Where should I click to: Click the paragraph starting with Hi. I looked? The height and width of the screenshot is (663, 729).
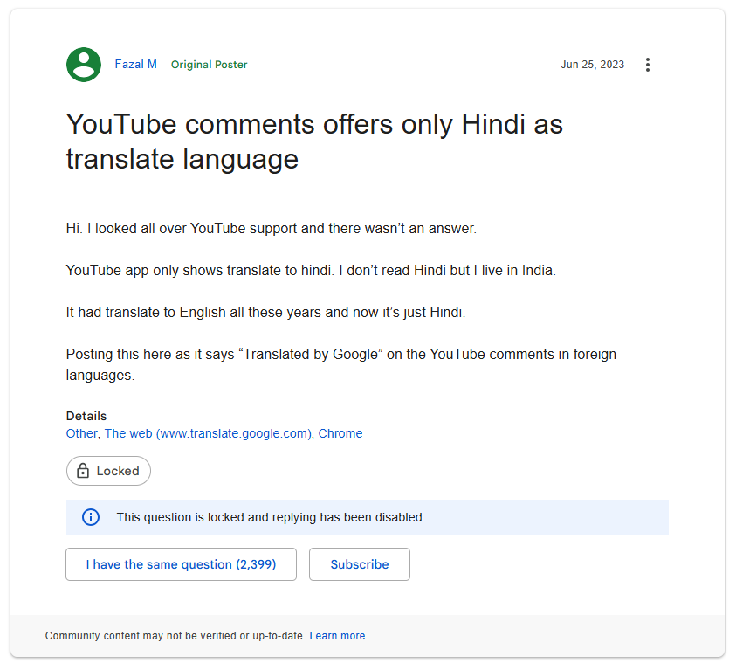click(x=271, y=229)
